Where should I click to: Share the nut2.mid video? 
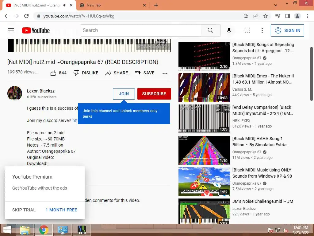pos(117,73)
